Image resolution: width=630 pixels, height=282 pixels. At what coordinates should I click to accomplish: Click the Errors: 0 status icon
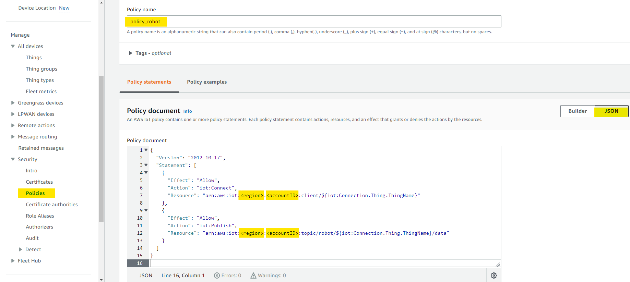coord(217,275)
